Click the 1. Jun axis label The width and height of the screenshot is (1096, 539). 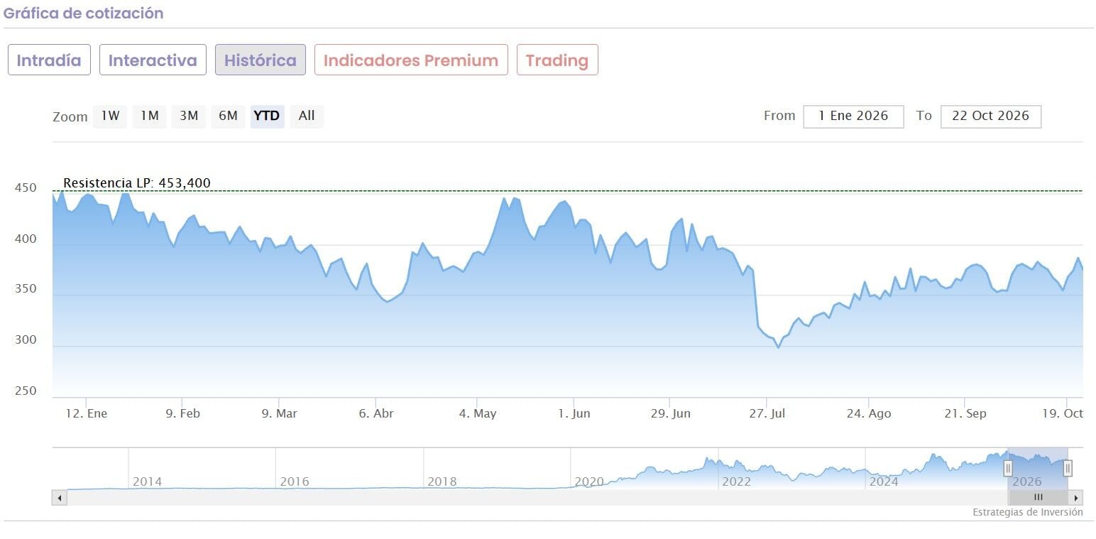(574, 413)
